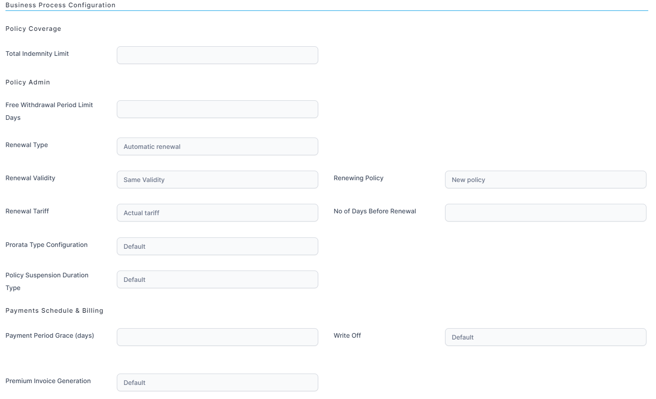
Task: Expand the Prorata Type Configuration dropdown
Action: click(x=217, y=246)
